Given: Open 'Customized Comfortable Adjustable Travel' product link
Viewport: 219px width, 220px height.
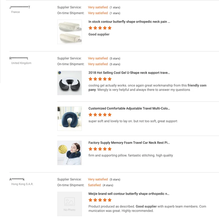Looking at the screenshot, I should pyautogui.click(x=129, y=108).
